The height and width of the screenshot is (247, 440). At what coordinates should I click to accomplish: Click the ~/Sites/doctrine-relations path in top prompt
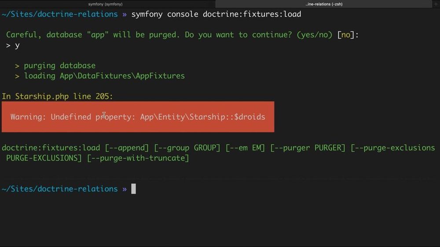(x=60, y=14)
